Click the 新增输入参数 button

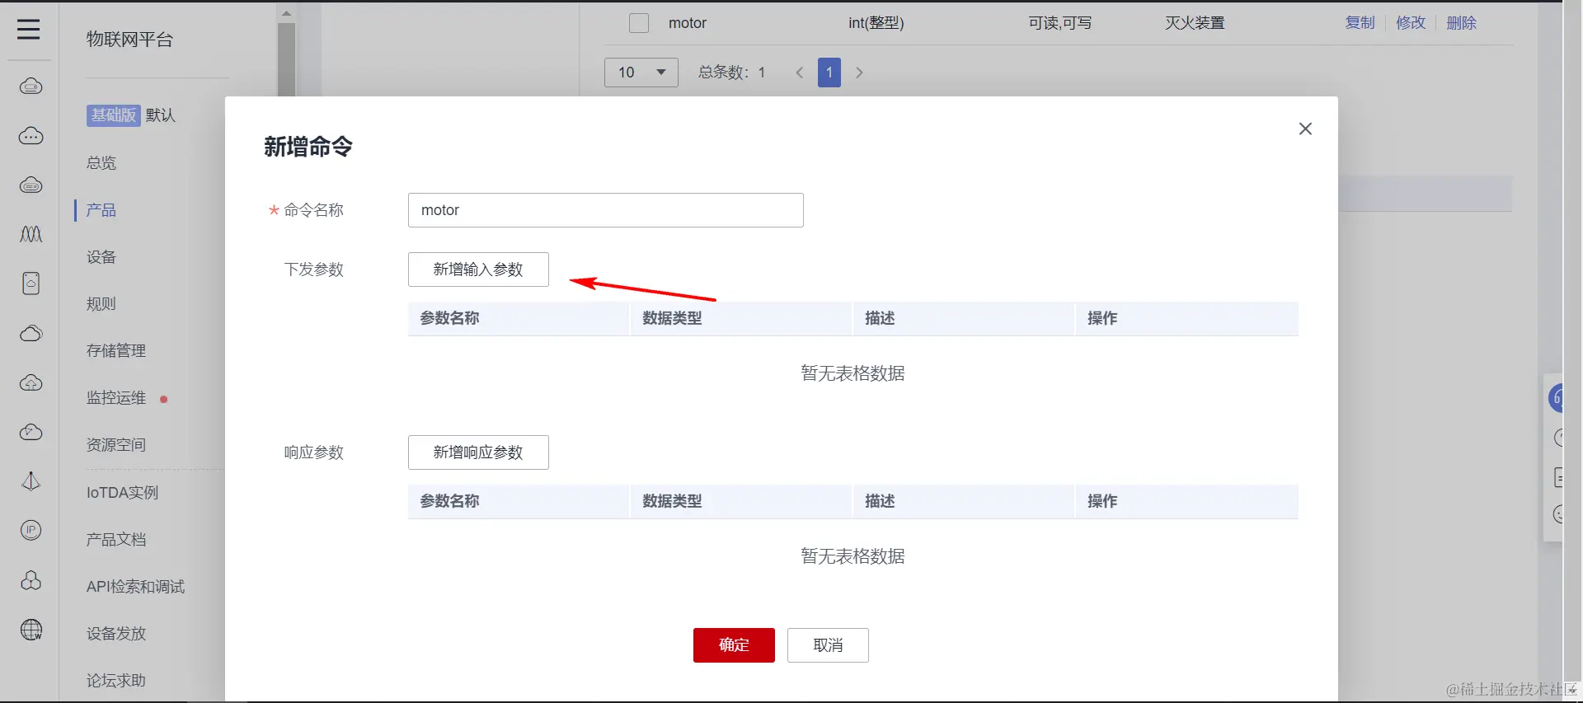478,269
